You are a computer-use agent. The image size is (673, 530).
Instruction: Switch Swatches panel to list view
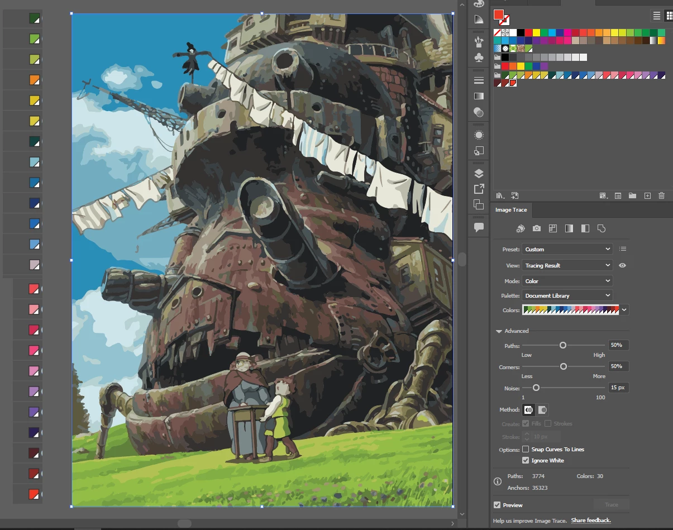pyautogui.click(x=657, y=16)
